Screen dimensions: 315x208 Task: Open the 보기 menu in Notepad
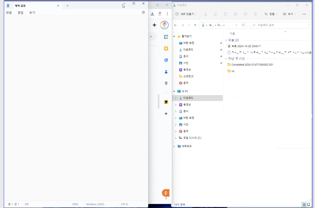click(32, 13)
